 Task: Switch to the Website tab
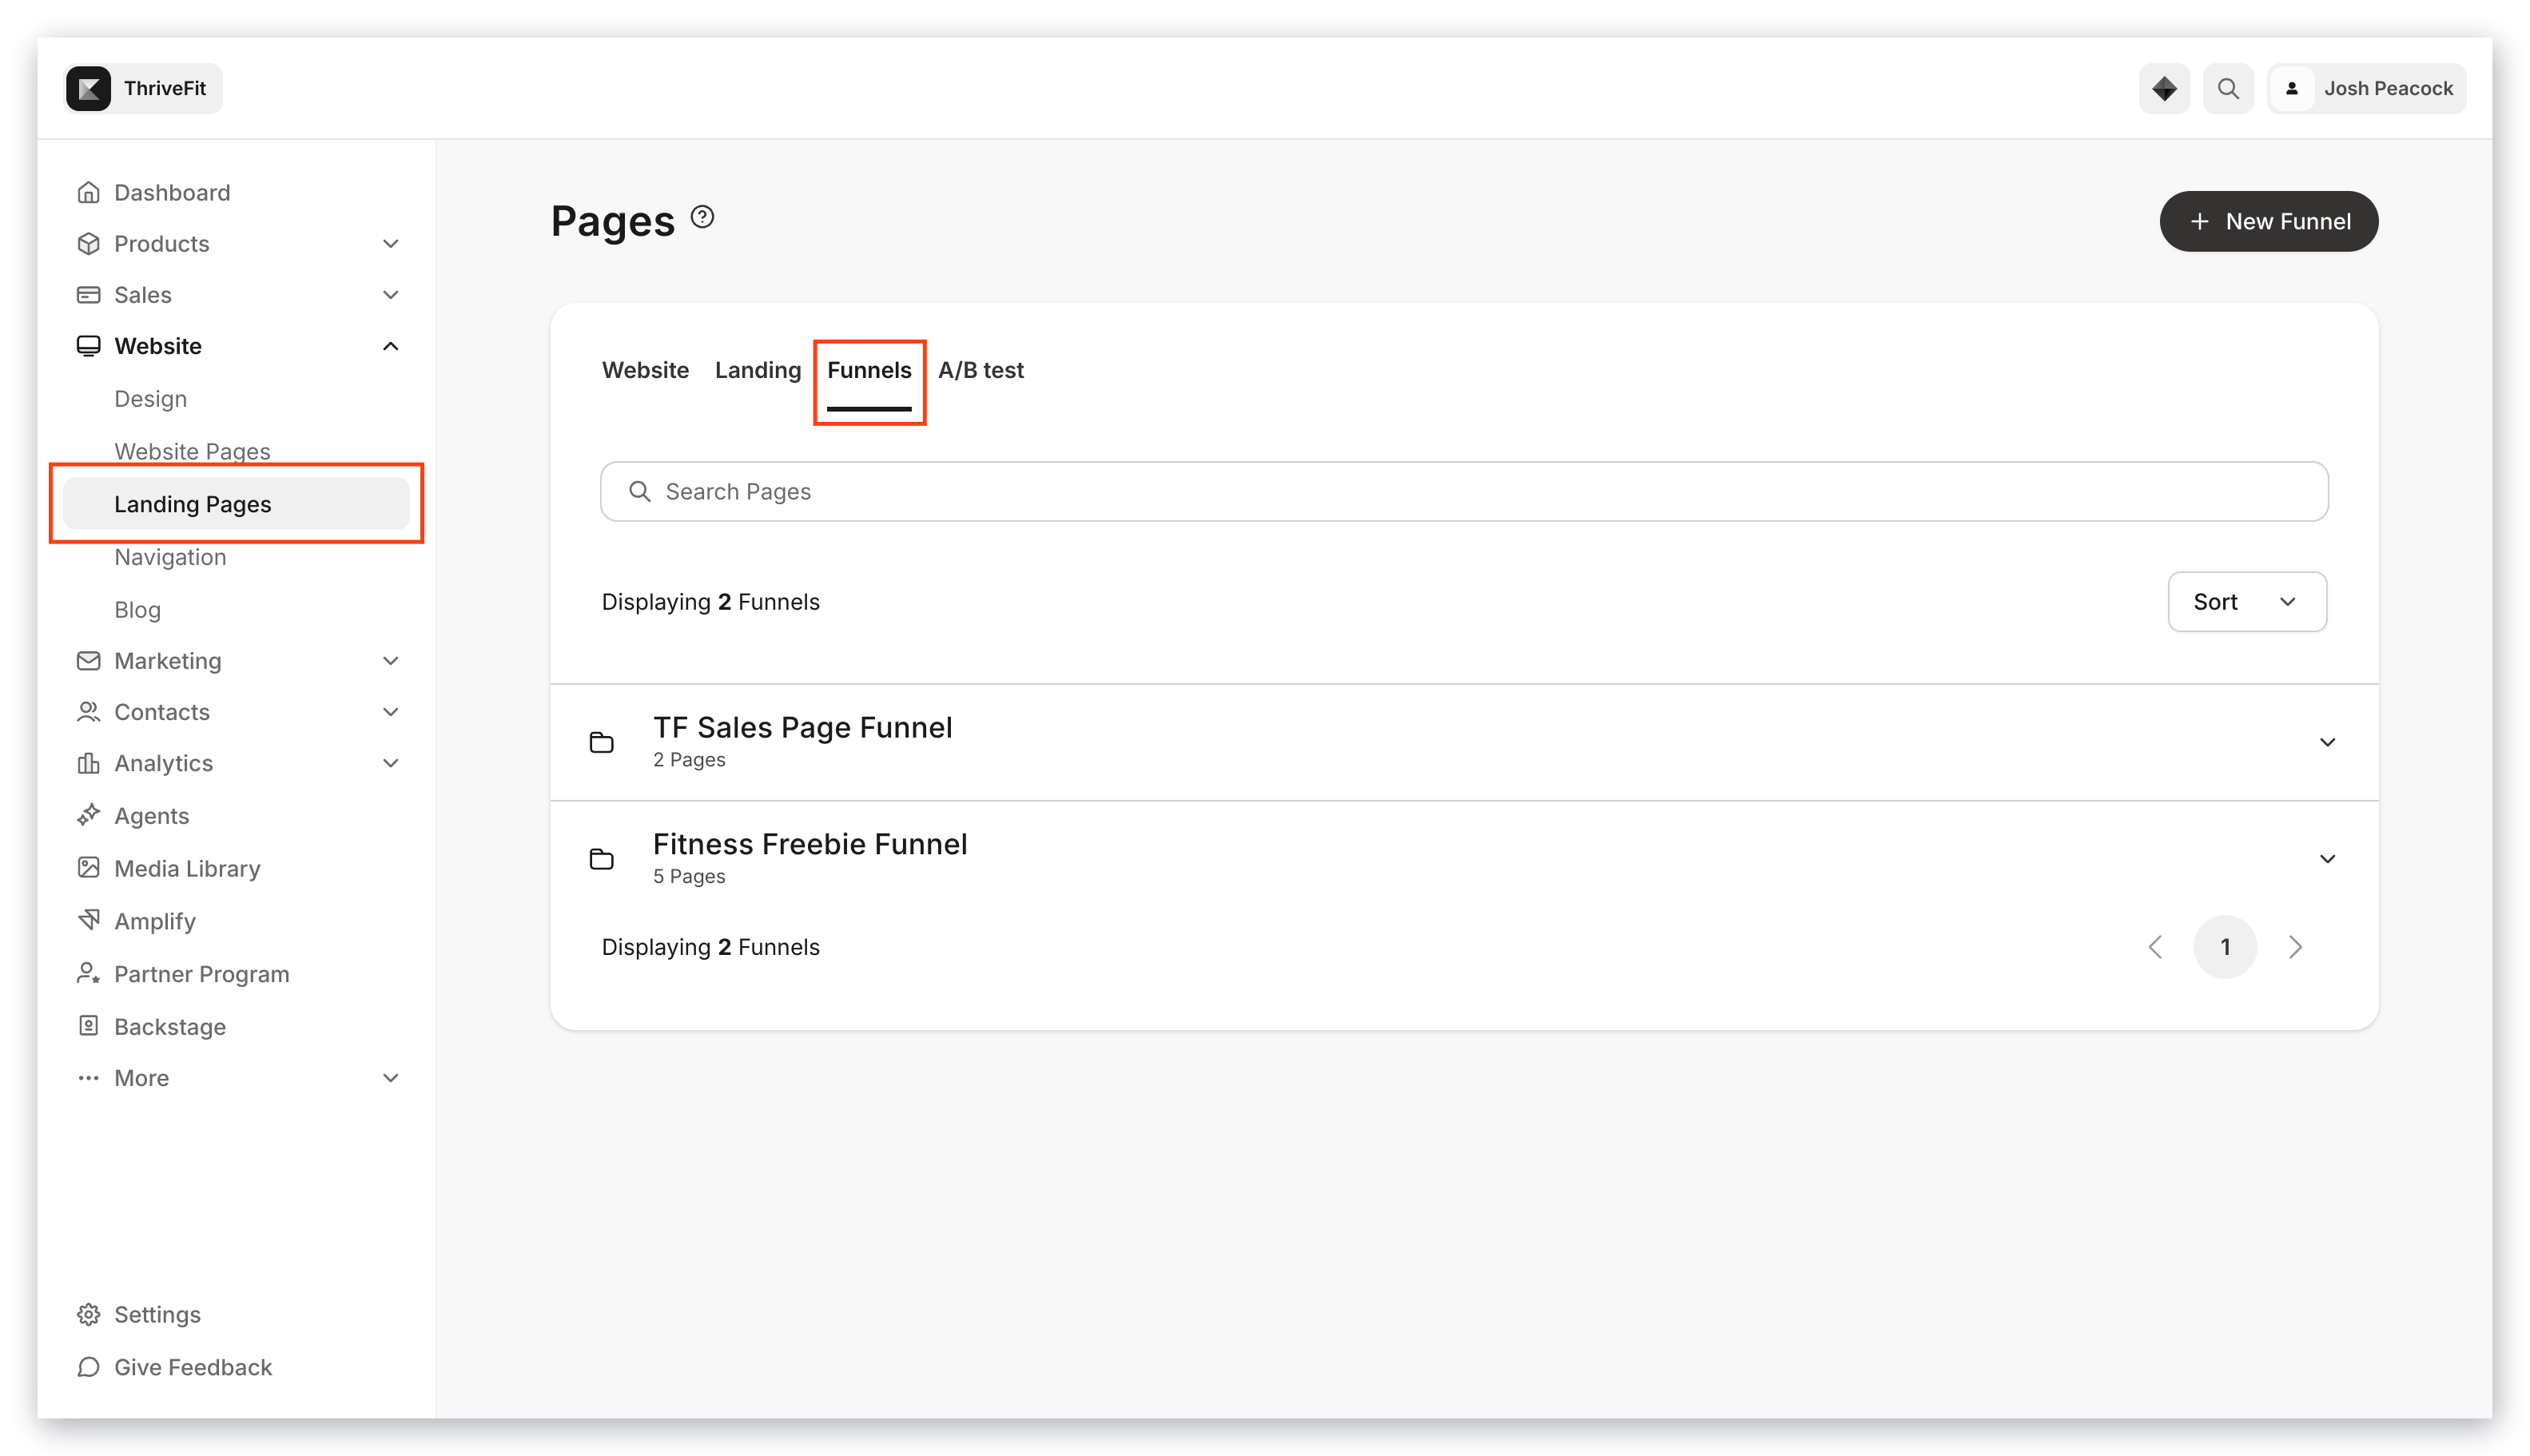645,370
